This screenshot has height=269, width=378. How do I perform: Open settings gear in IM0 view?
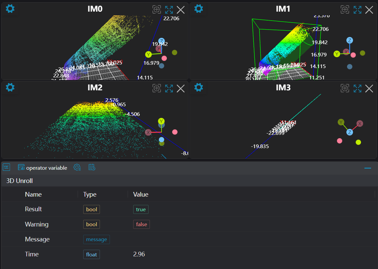[x=10, y=9]
